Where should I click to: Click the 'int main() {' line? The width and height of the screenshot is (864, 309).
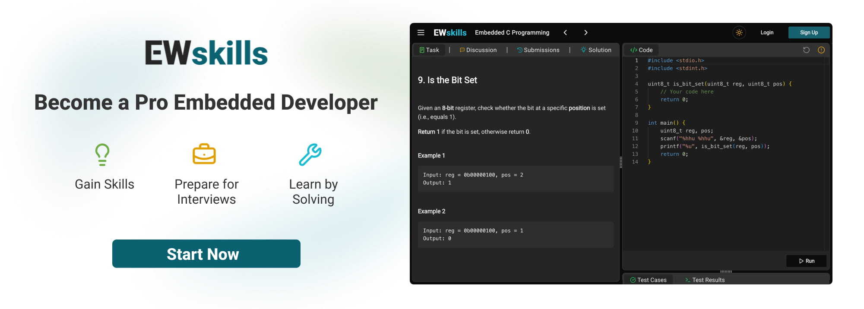[666, 123]
